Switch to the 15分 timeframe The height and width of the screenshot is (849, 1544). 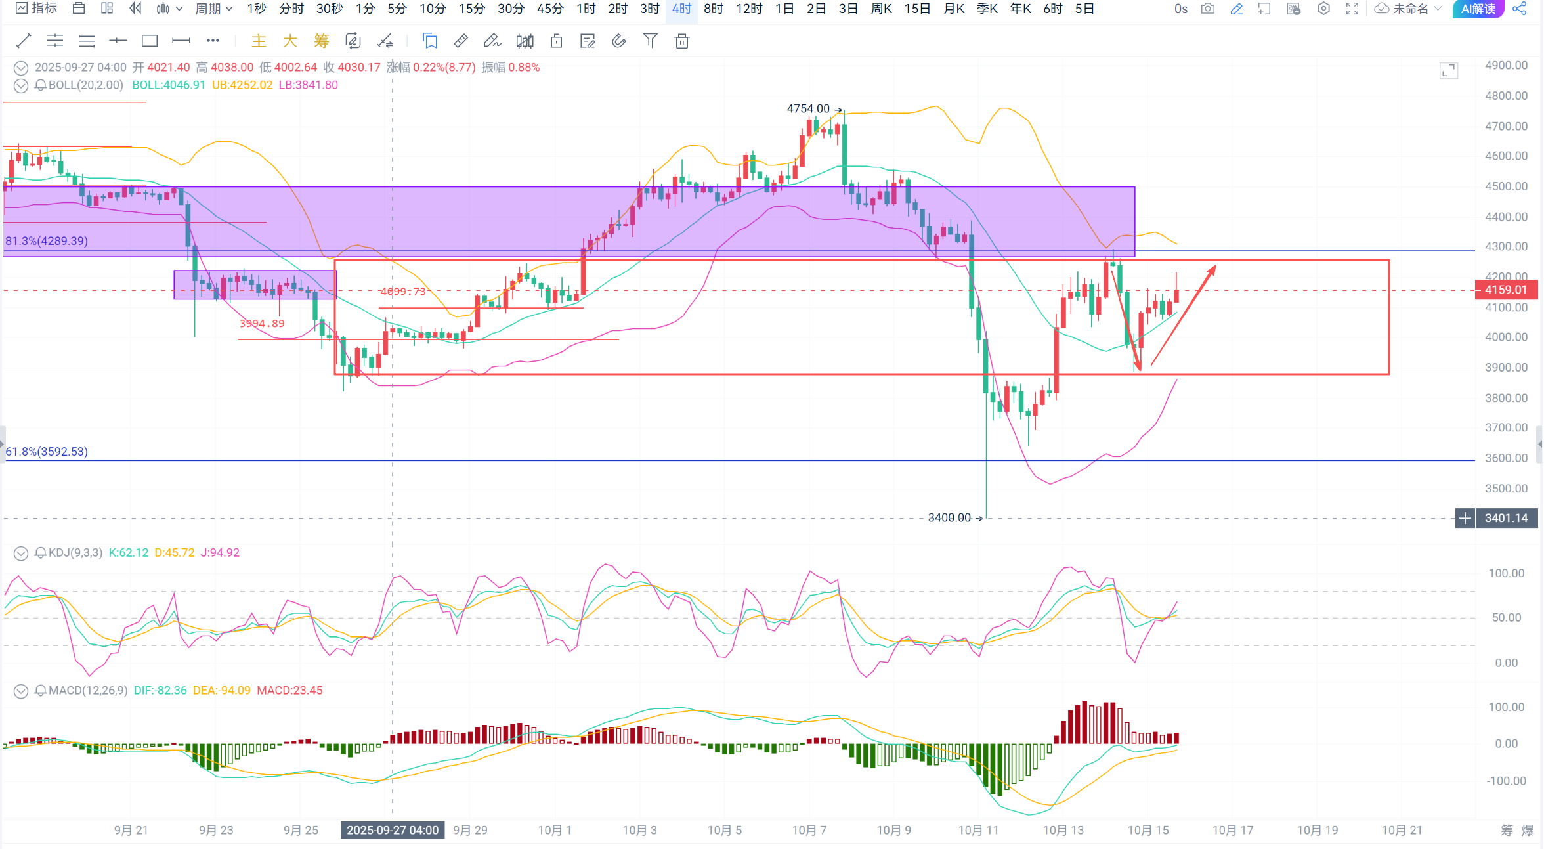[471, 9]
